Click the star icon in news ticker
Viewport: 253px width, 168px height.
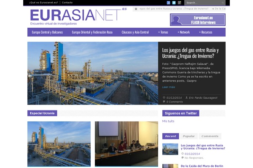pyautogui.click(x=136, y=9)
